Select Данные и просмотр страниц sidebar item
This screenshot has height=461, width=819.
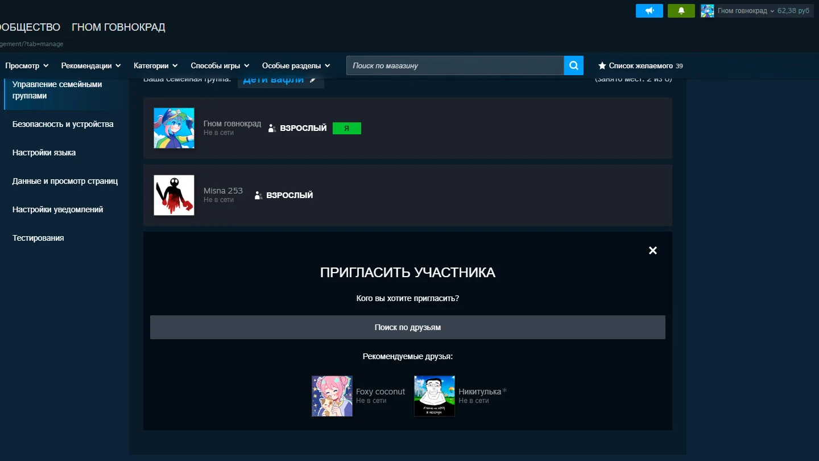point(65,181)
